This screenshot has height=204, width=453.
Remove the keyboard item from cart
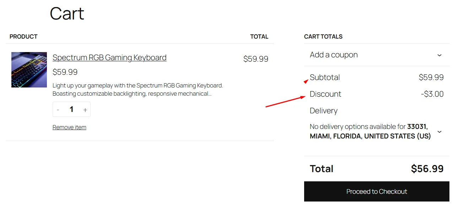[x=69, y=127]
